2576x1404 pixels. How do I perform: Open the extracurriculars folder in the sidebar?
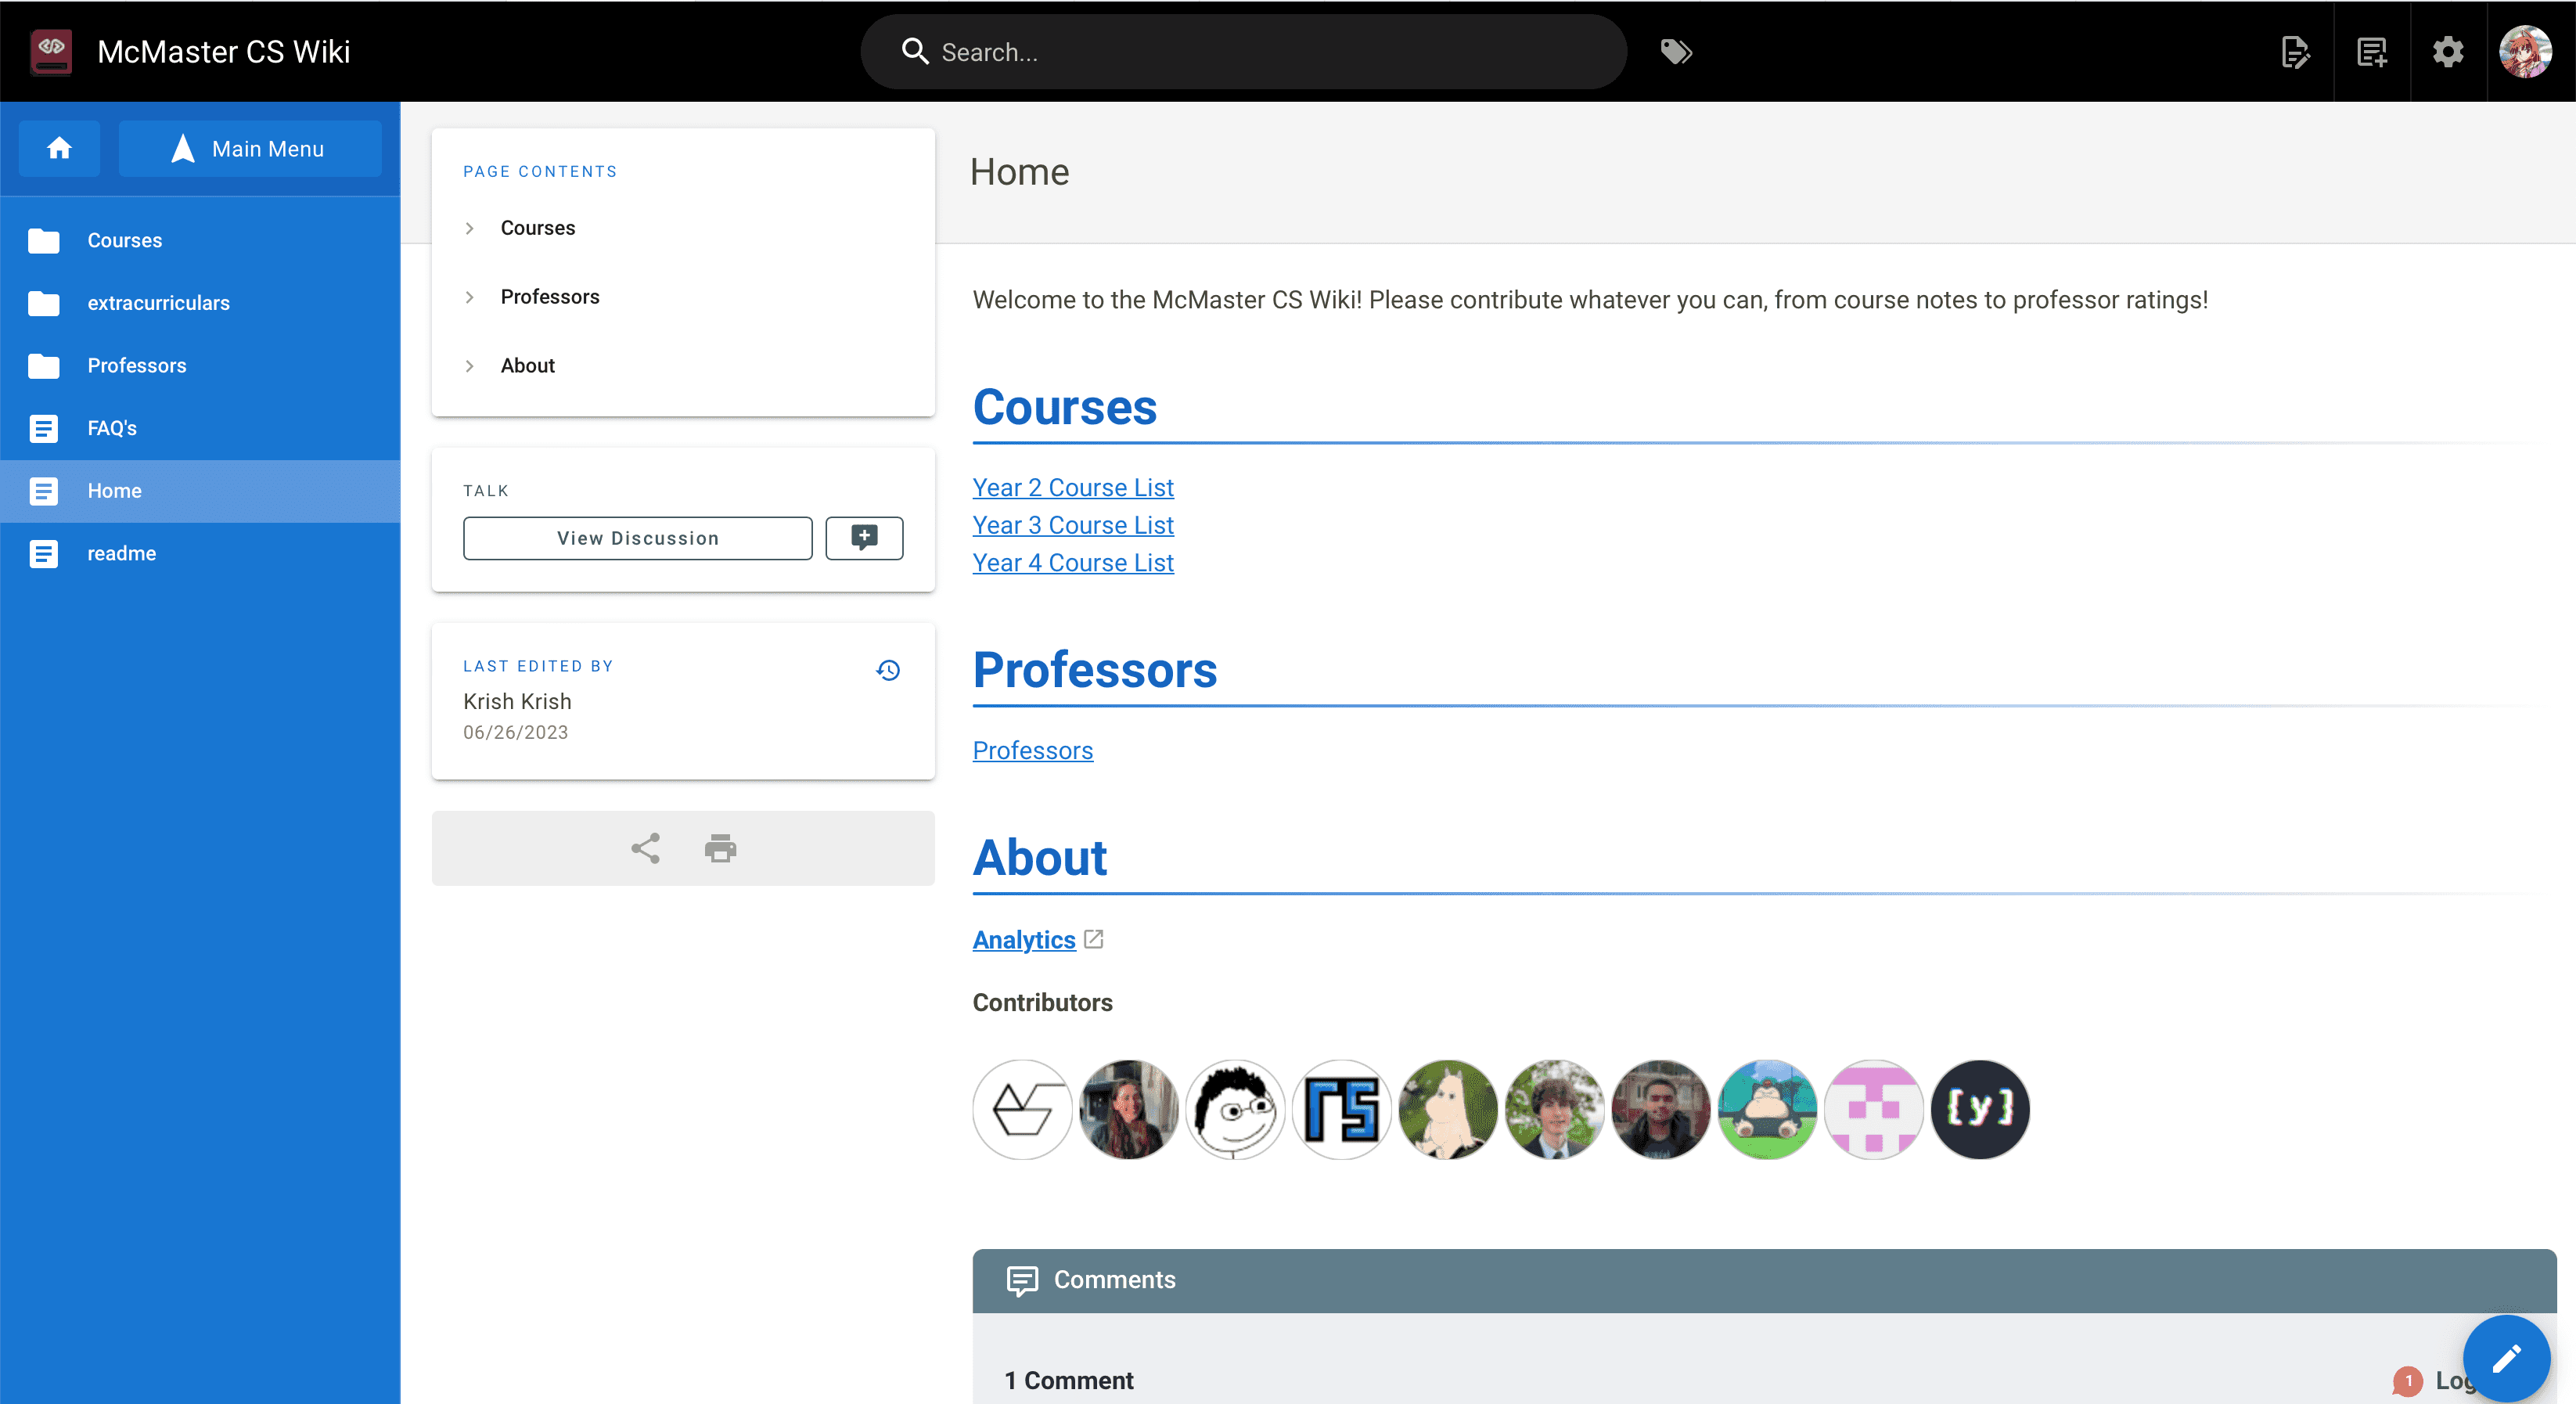200,303
